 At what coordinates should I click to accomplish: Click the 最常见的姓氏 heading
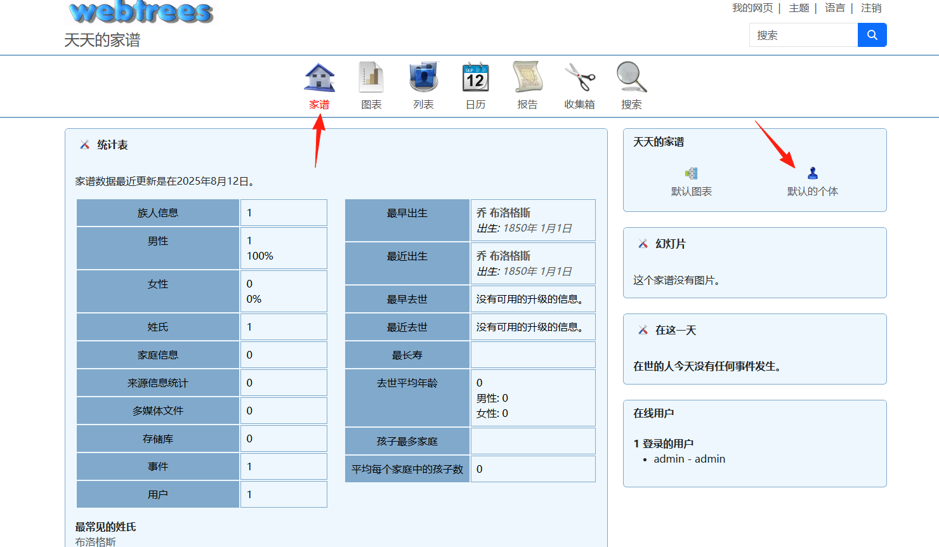(x=105, y=527)
